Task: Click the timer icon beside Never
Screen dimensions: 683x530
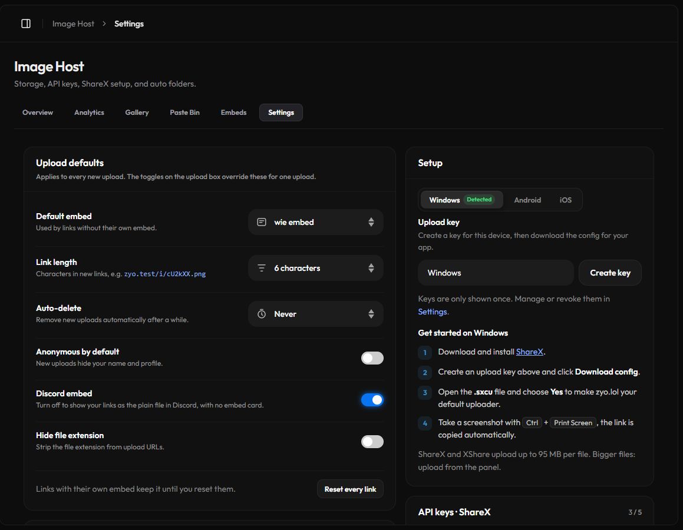Action: 261,314
